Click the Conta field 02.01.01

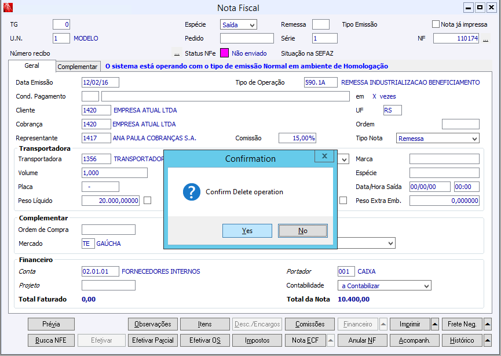pyautogui.click(x=100, y=271)
